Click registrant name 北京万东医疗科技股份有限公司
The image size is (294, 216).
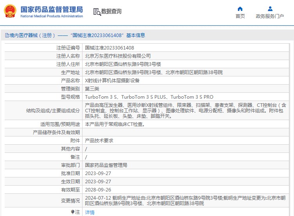118,56
